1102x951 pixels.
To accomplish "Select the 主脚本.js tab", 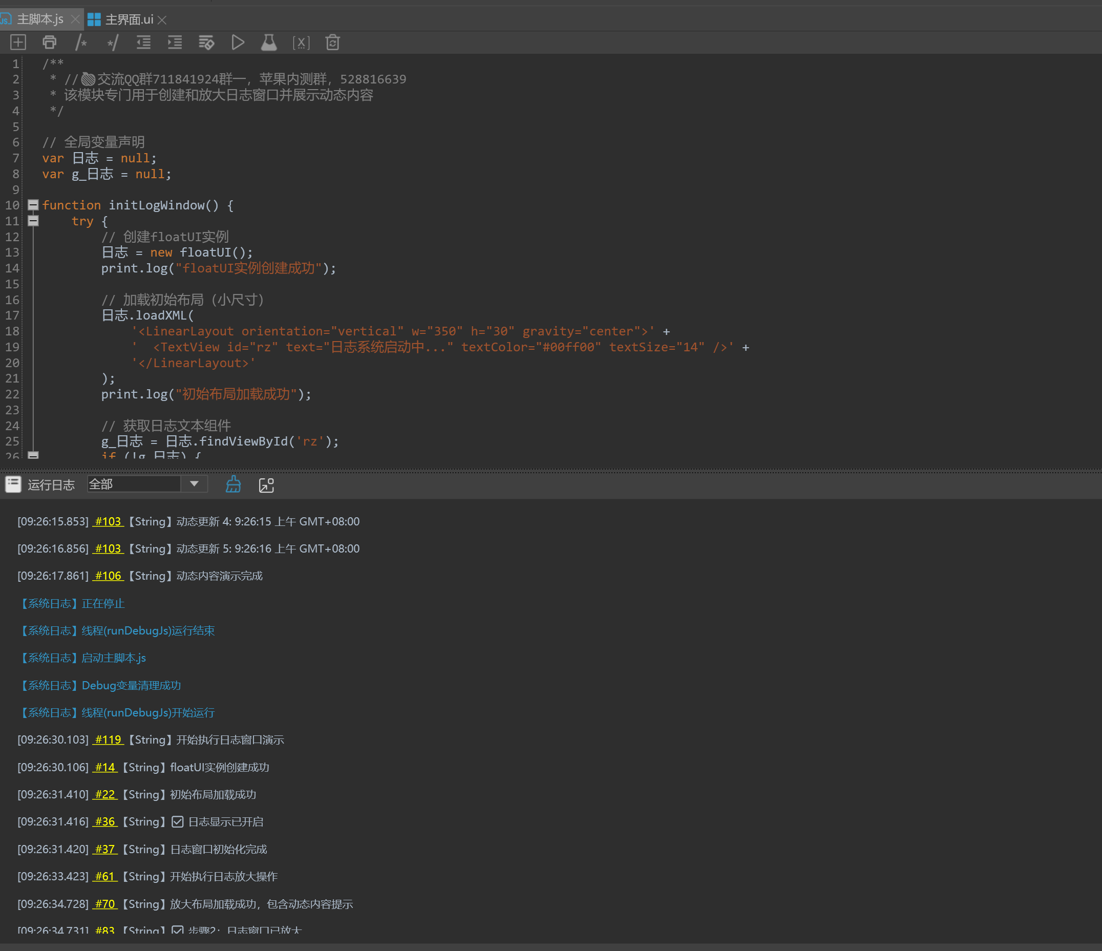I will pyautogui.click(x=40, y=19).
